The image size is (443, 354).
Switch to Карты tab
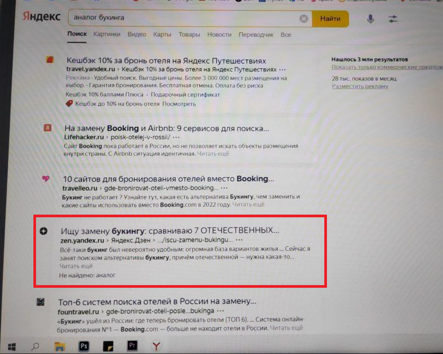162,34
